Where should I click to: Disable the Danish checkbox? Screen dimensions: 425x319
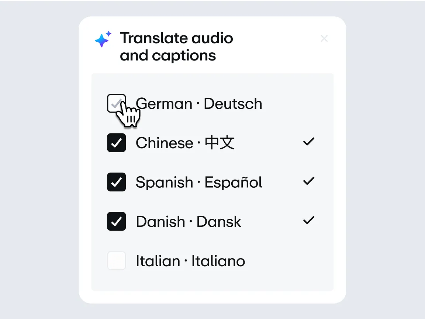117,221
